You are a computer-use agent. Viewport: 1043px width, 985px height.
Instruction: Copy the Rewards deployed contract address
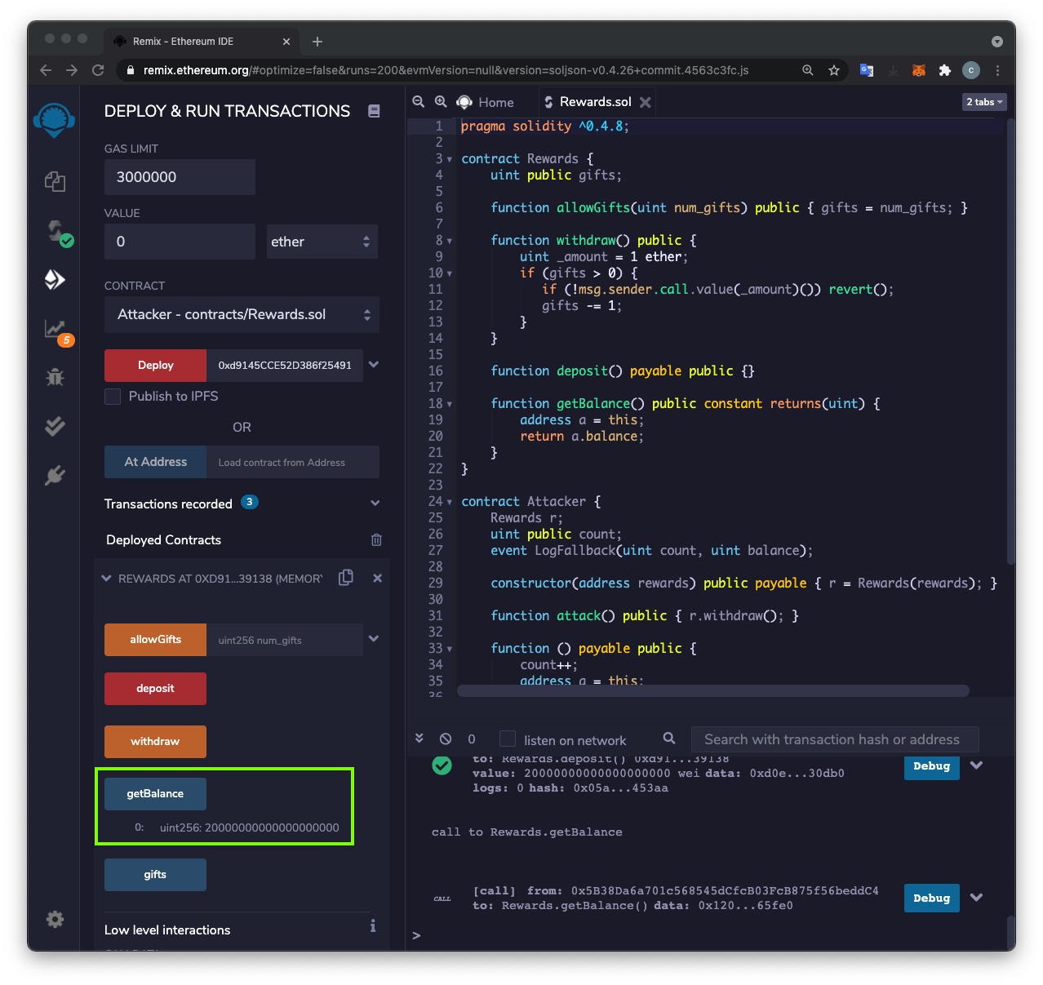(x=346, y=577)
